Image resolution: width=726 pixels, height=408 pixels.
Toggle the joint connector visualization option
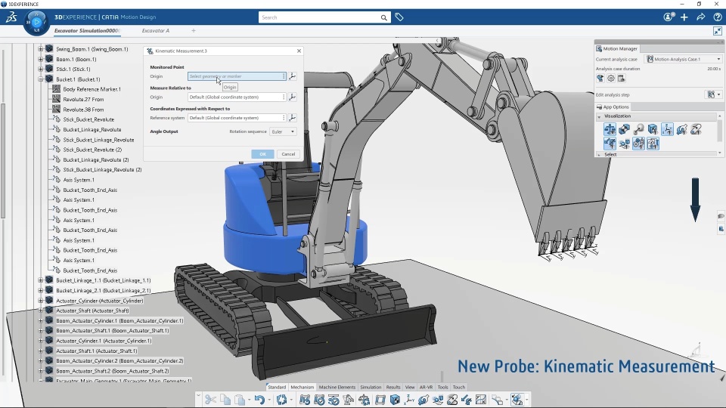coord(624,129)
